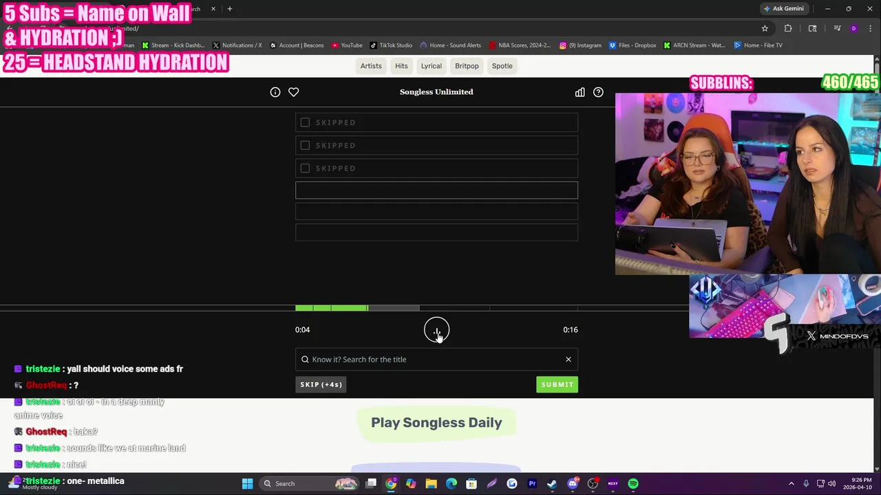Viewport: 881px width, 495px height.
Task: Select the Lyrical category tab
Action: pos(432,66)
